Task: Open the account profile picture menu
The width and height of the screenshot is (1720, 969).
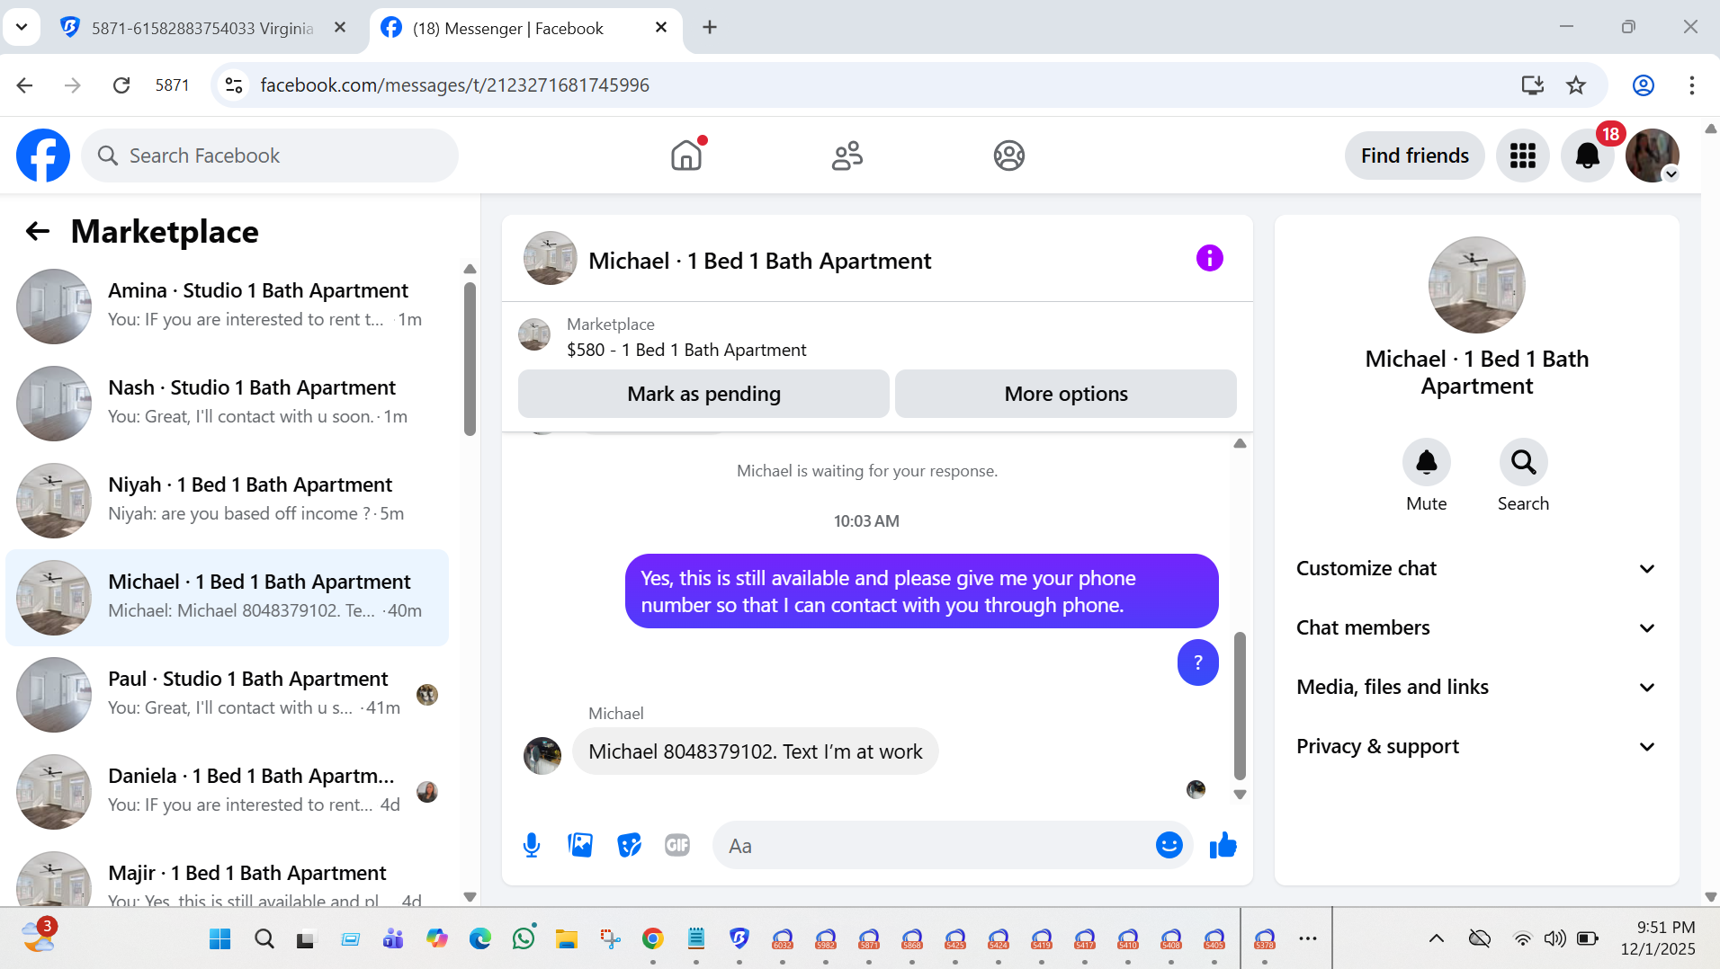Action: (x=1653, y=156)
